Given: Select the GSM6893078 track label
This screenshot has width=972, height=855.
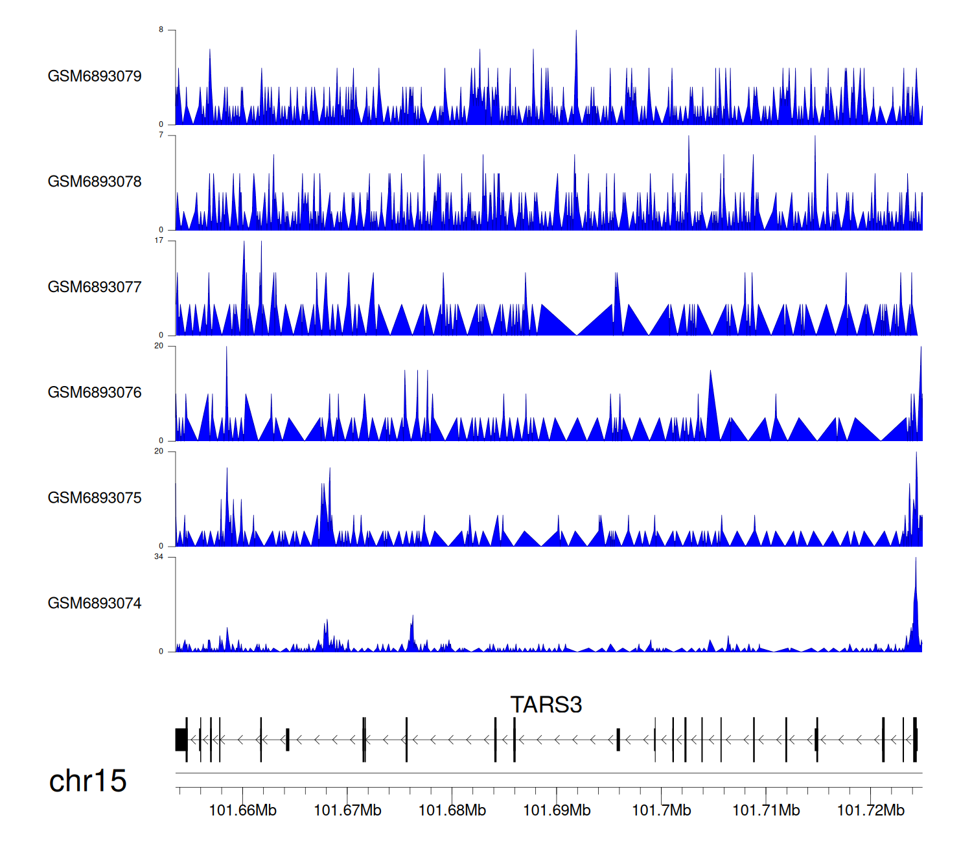Looking at the screenshot, I should coord(95,182).
